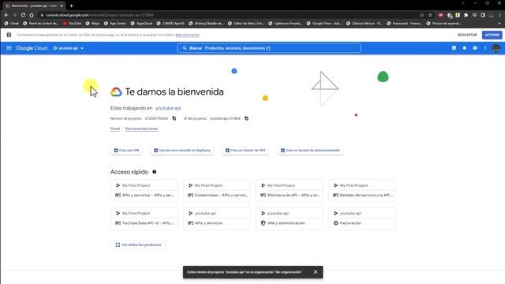Click the Google Cloud logo
The width and height of the screenshot is (505, 284).
tap(32, 48)
